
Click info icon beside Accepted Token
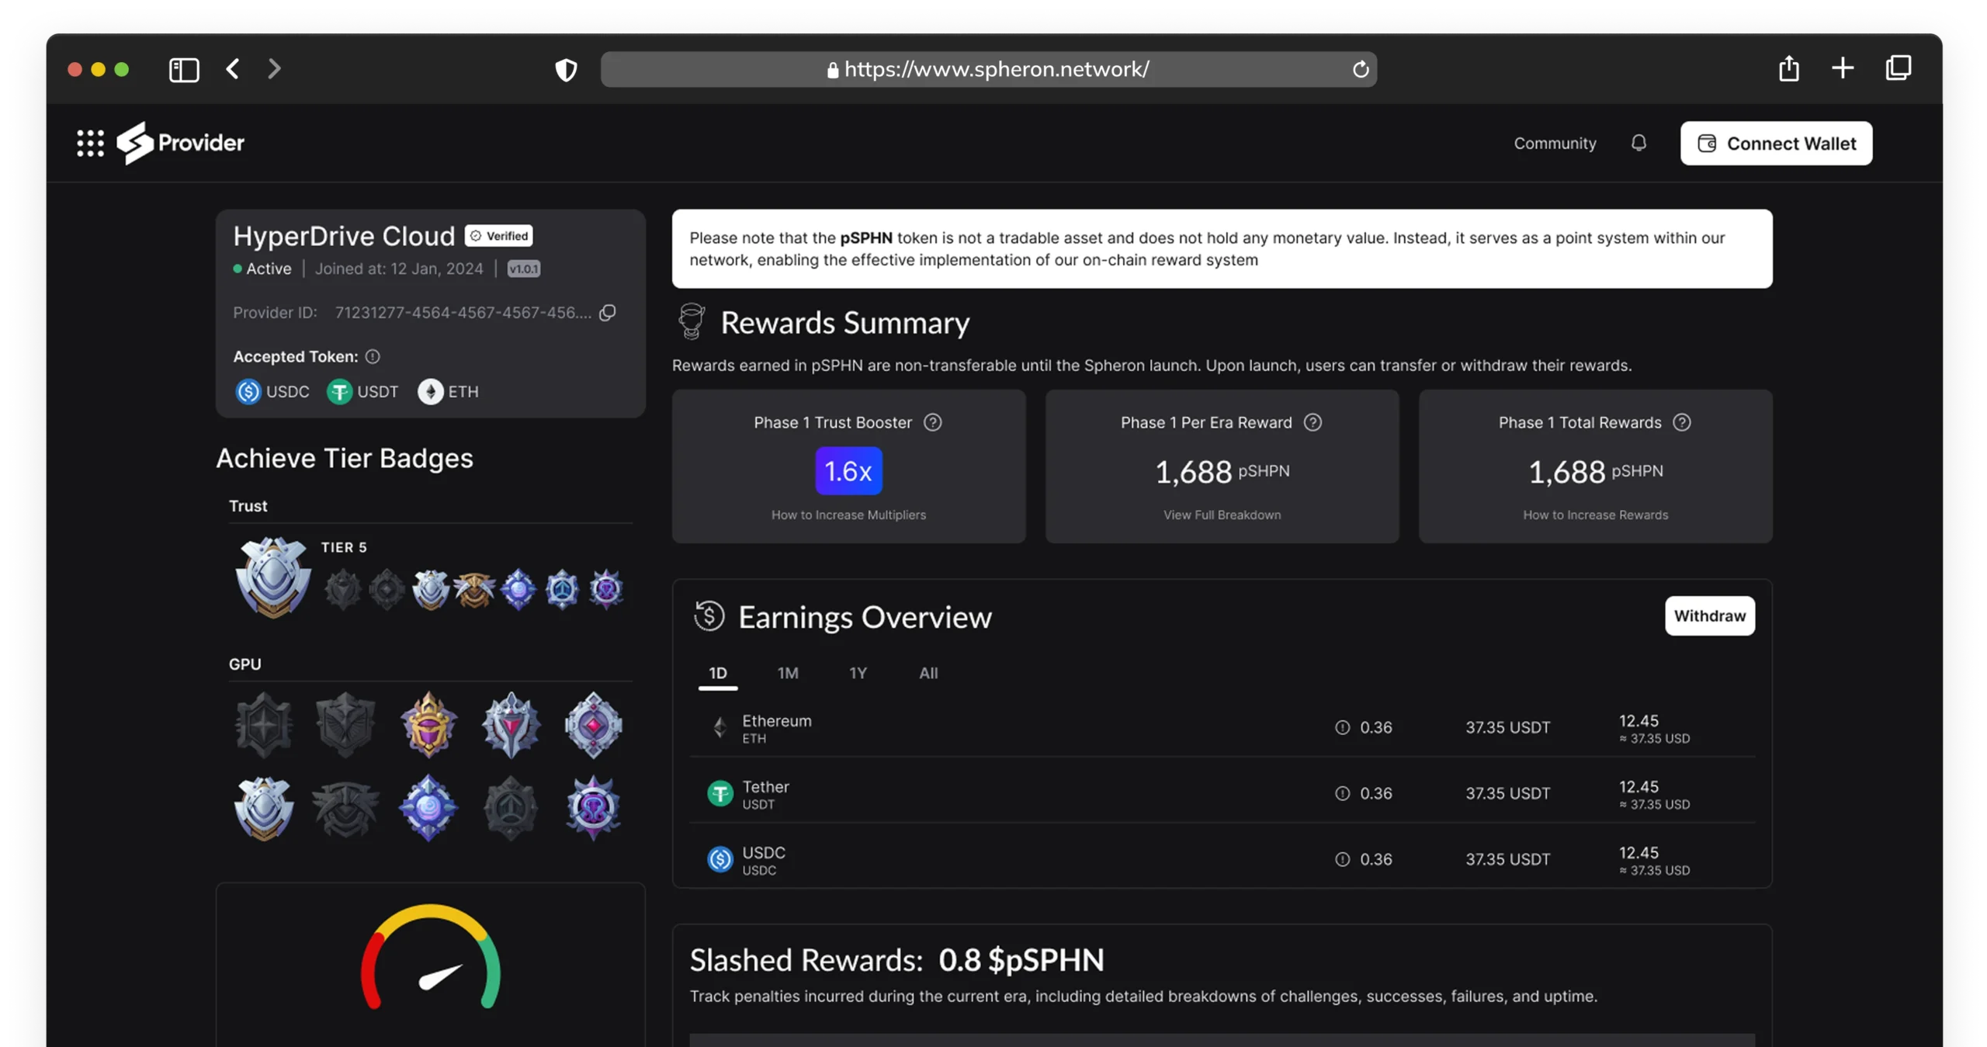(x=373, y=356)
